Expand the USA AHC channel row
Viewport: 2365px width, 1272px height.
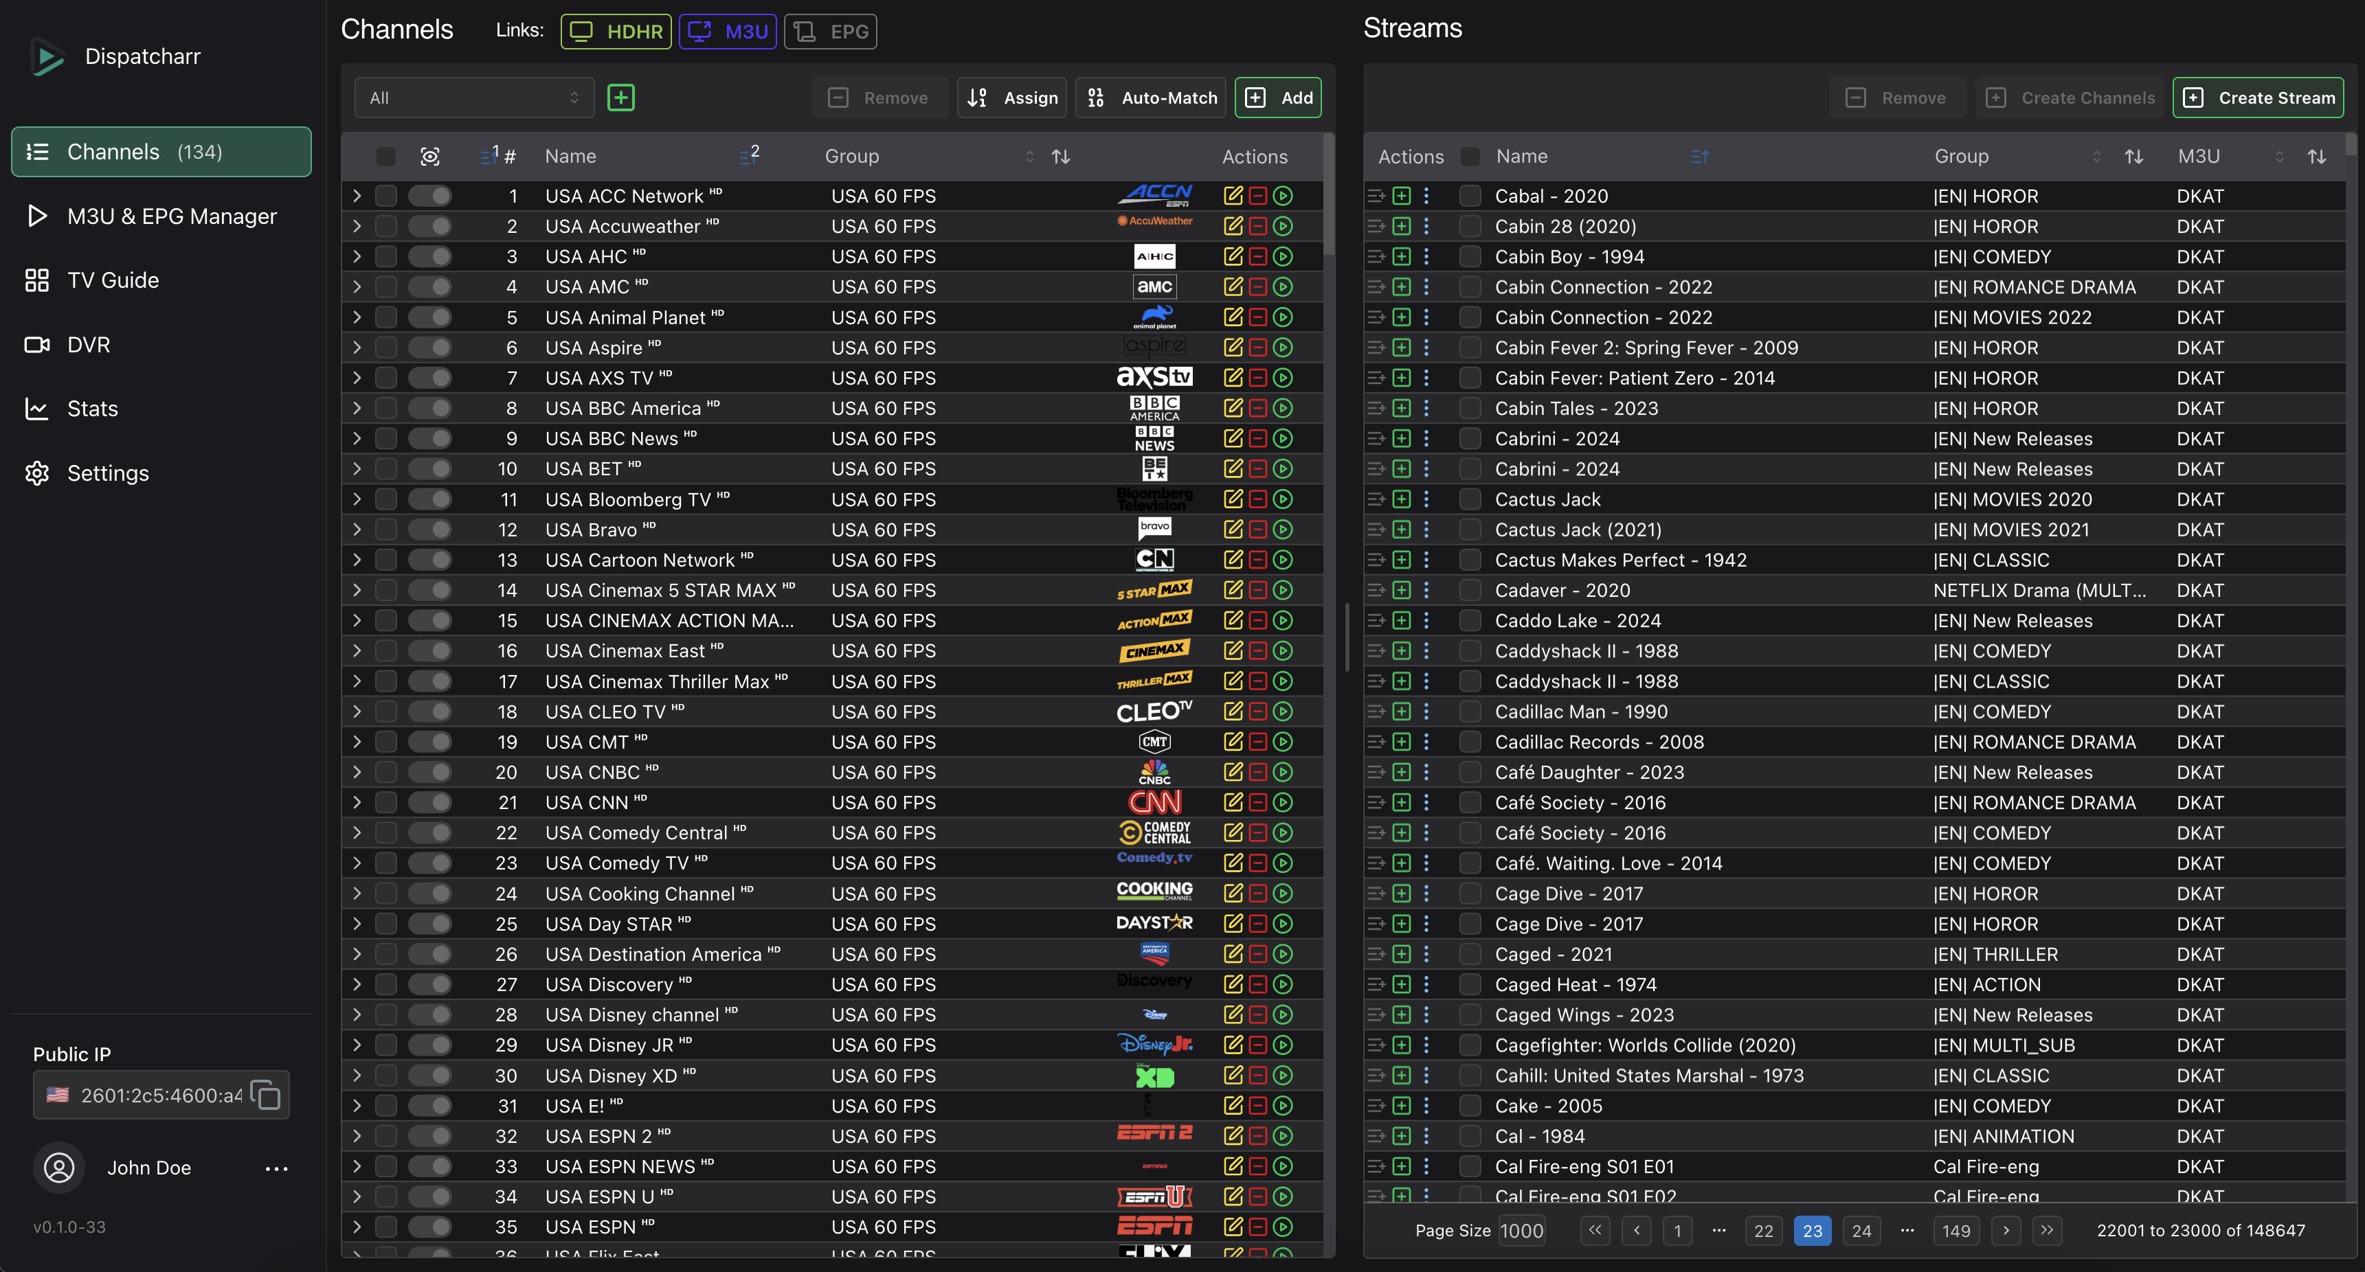(357, 257)
